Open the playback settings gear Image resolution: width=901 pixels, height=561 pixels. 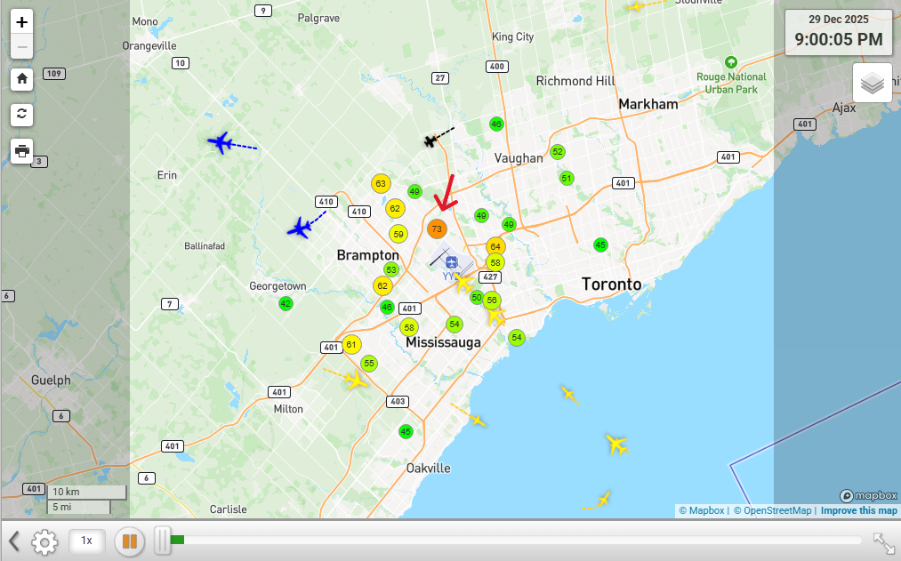click(44, 541)
